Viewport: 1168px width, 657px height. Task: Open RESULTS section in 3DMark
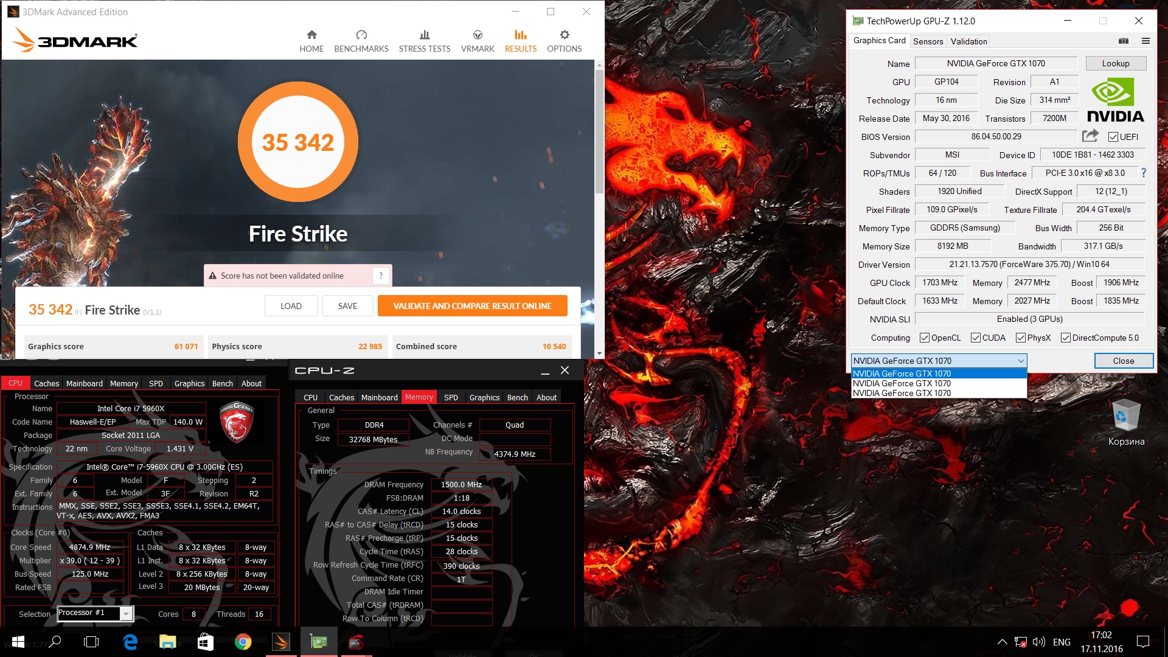tap(521, 41)
